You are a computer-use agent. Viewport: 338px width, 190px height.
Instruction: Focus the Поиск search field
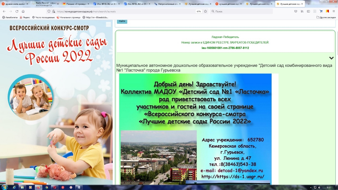tap(242, 11)
